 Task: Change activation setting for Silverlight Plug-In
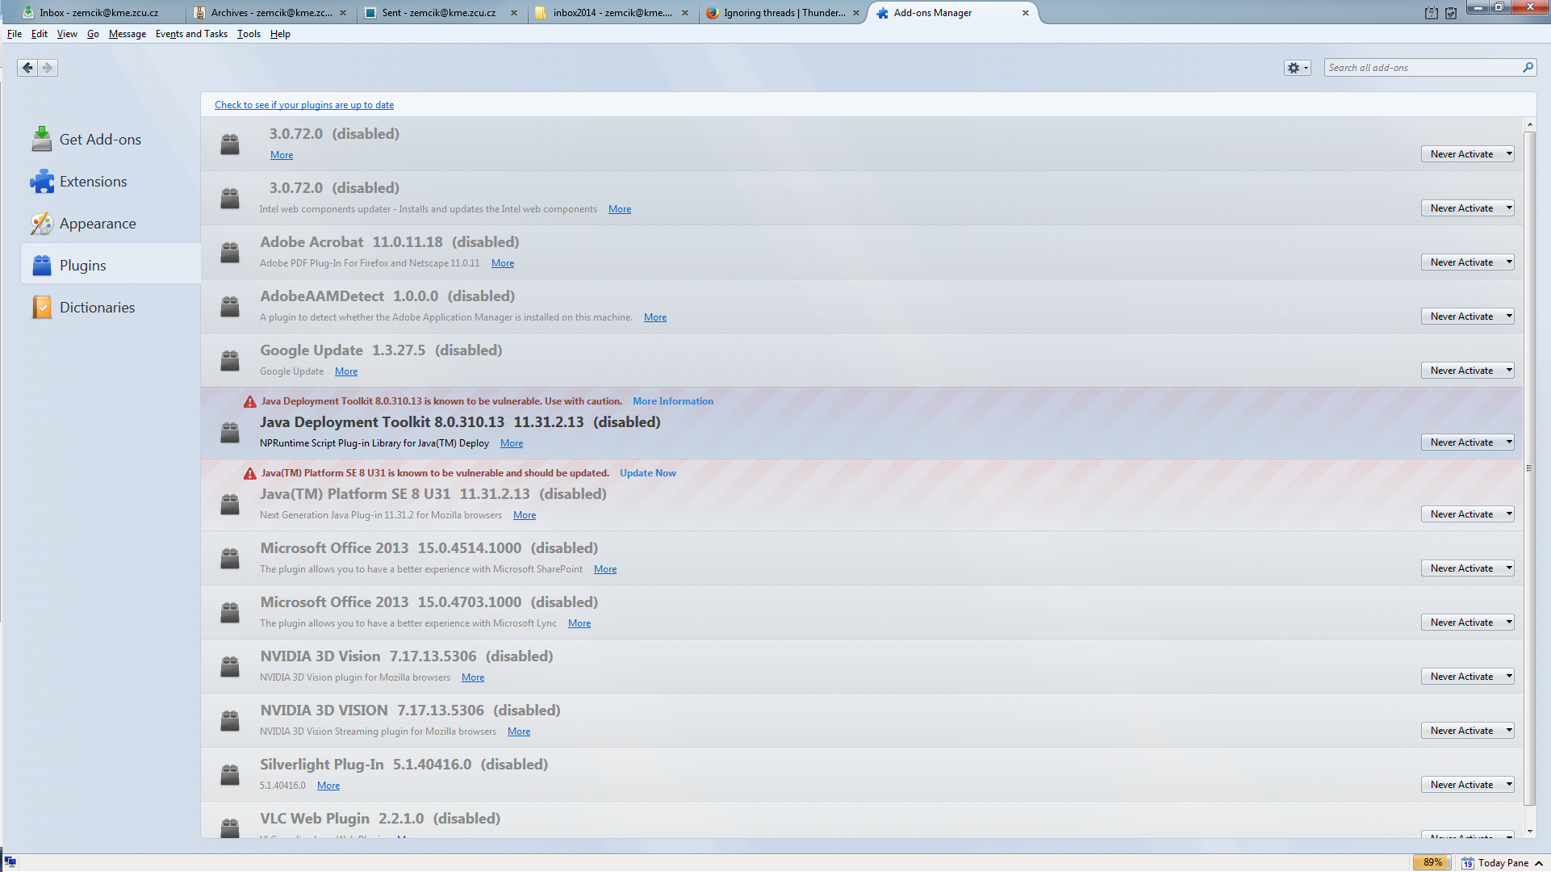[x=1466, y=785]
